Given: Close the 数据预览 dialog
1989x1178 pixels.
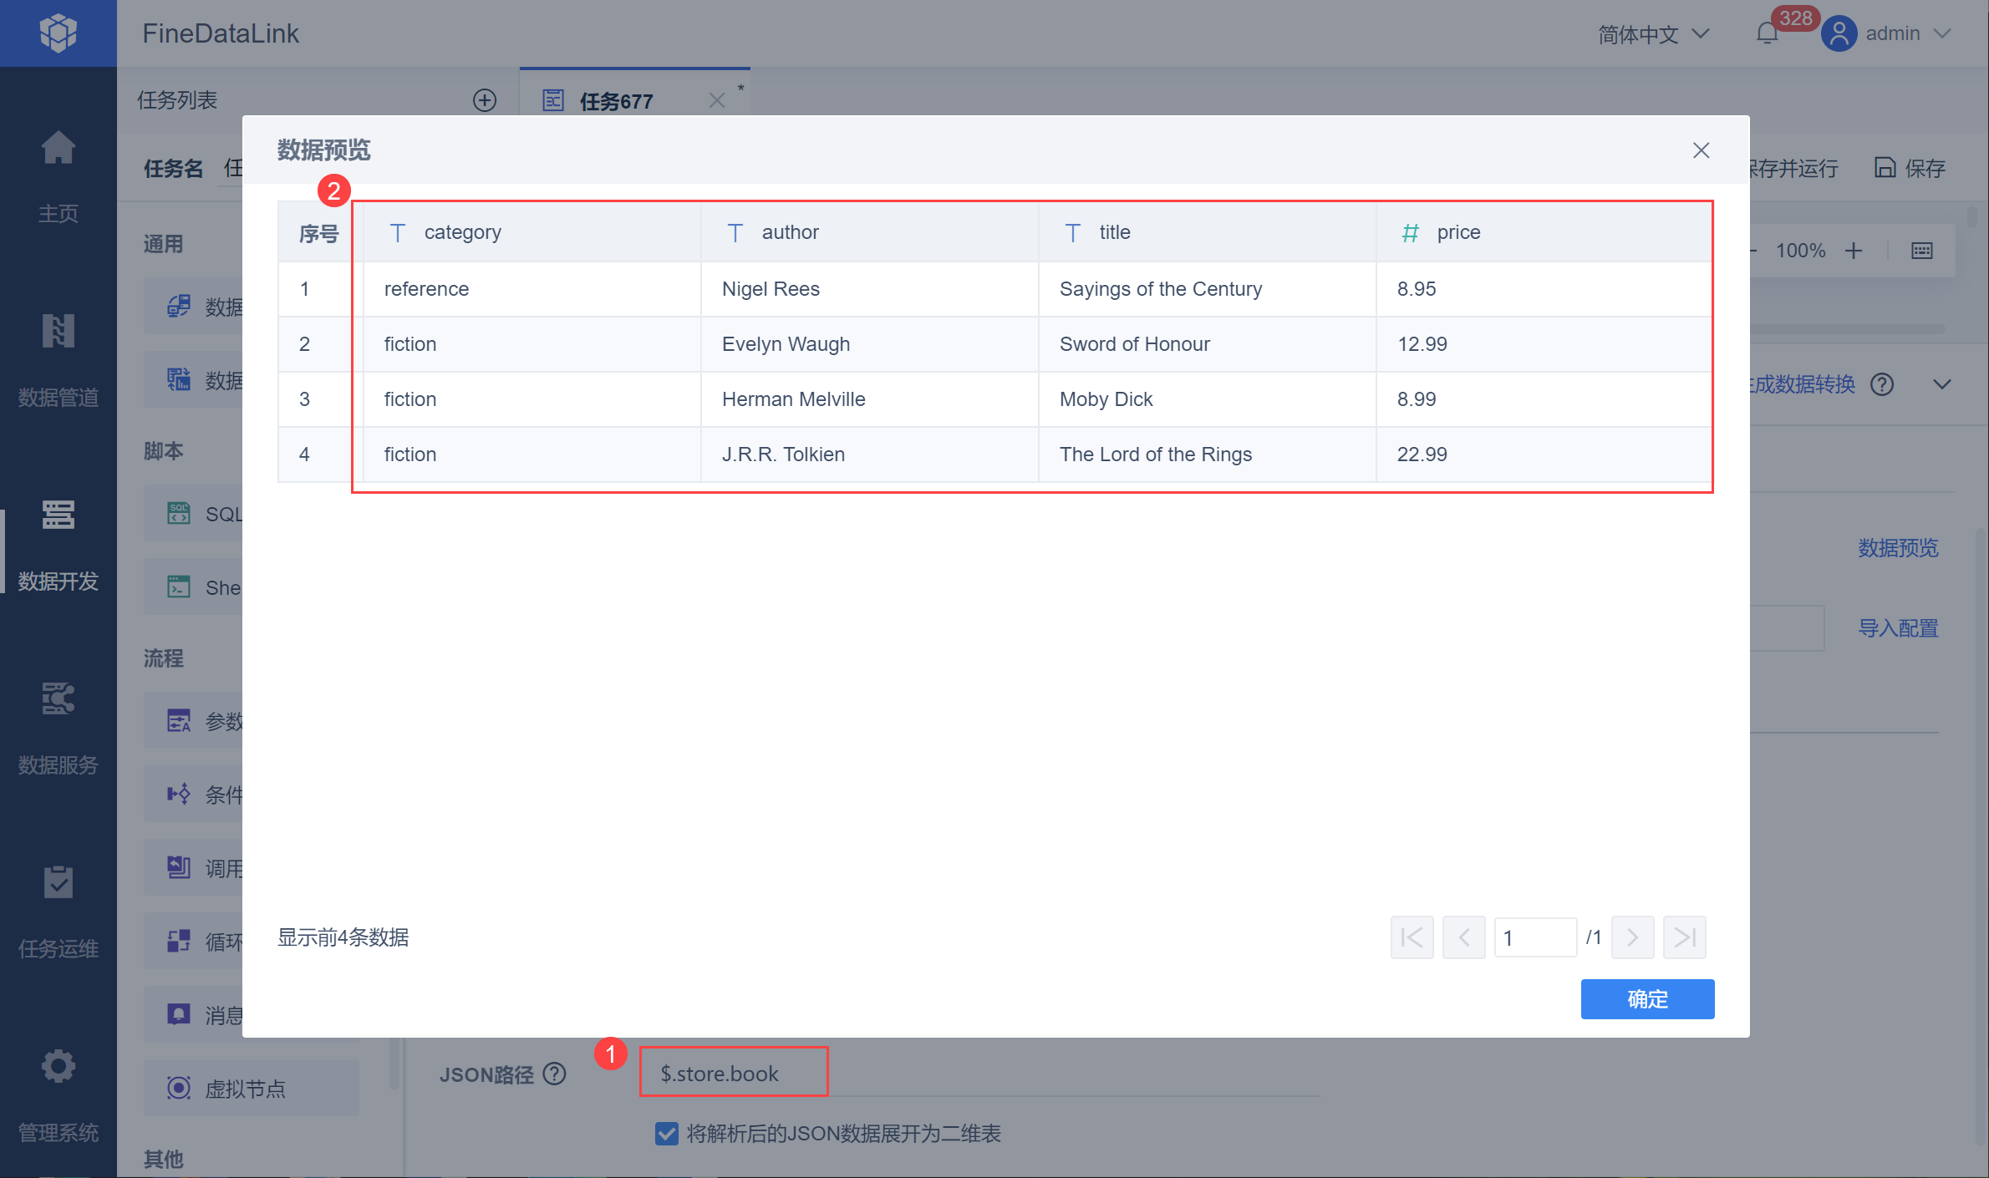Looking at the screenshot, I should coord(1701,150).
